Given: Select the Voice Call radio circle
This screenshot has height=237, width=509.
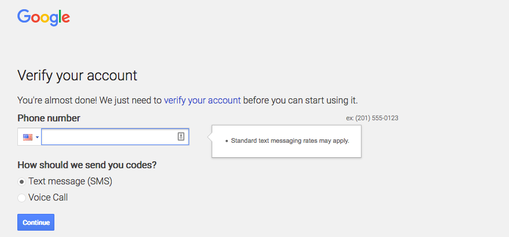Looking at the screenshot, I should 22,198.
